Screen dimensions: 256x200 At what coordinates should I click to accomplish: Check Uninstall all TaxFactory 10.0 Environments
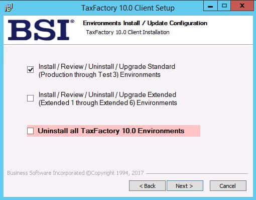pyautogui.click(x=31, y=131)
